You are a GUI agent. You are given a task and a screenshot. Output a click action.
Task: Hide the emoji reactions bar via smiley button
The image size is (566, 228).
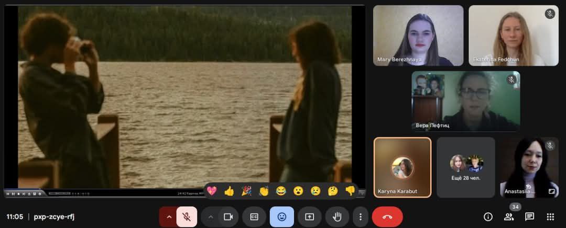(282, 216)
